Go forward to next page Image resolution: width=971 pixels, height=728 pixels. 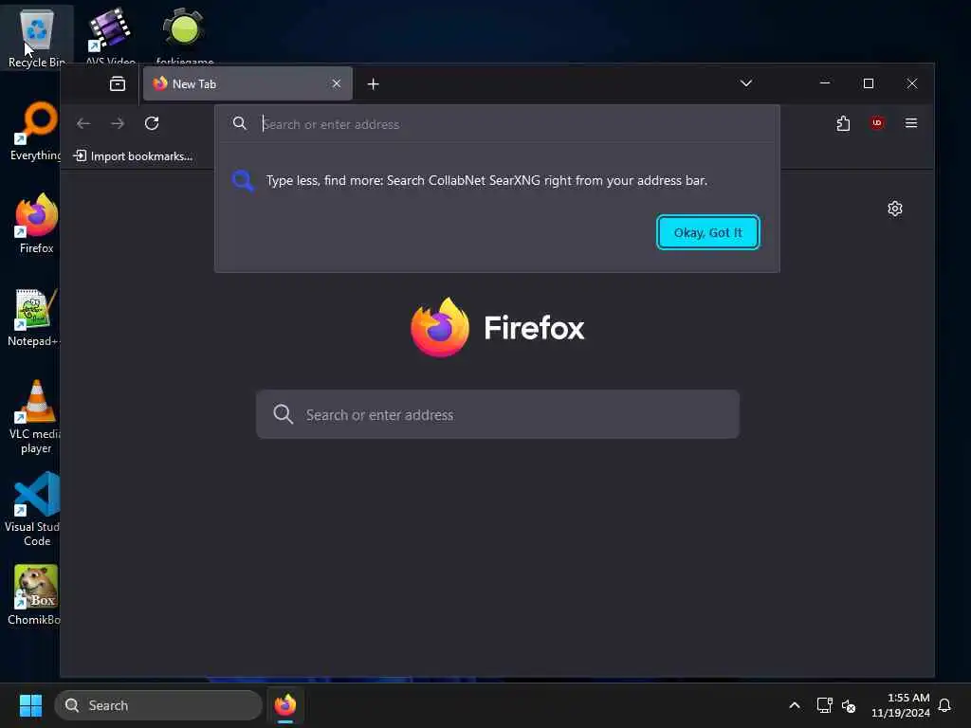118,123
